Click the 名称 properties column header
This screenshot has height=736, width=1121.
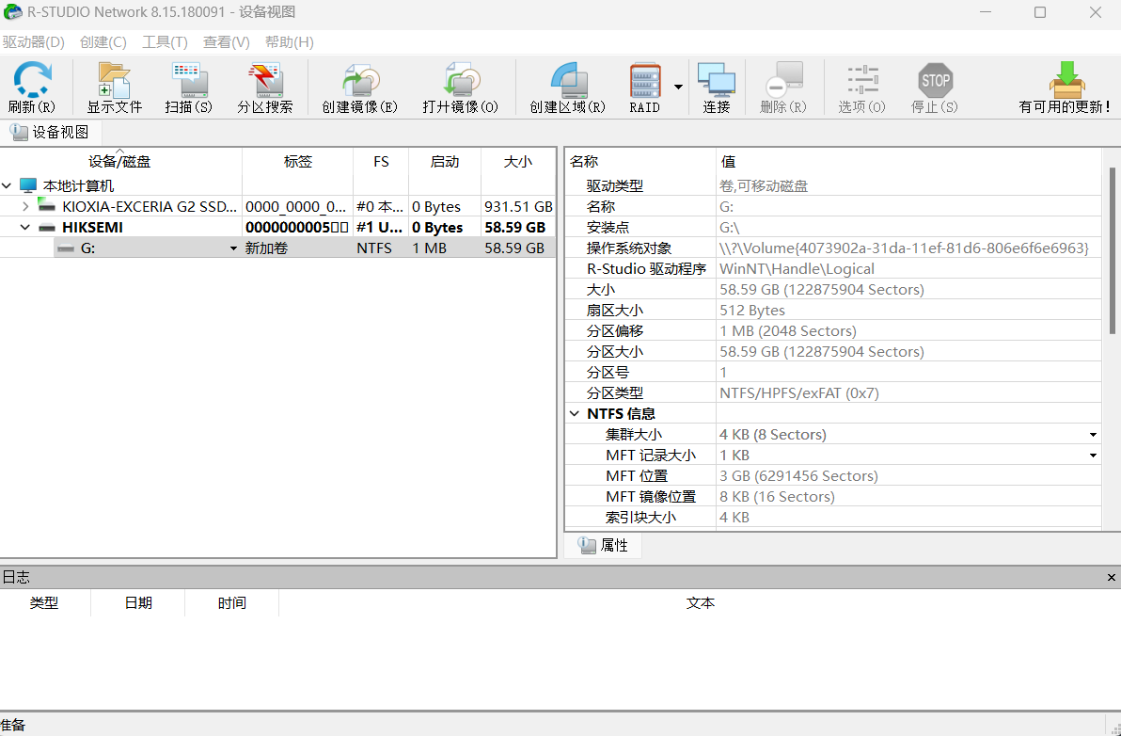pos(640,162)
